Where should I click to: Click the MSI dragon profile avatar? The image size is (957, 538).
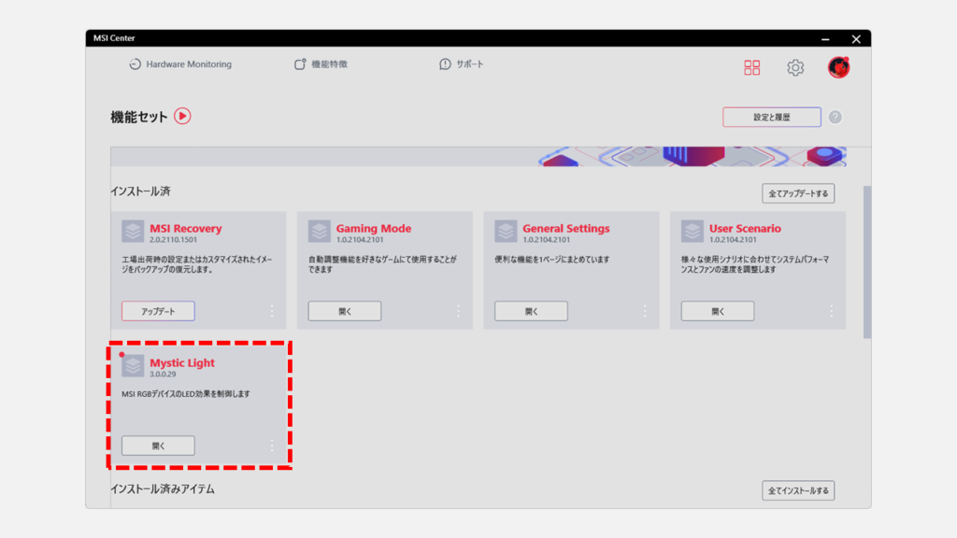click(x=838, y=67)
